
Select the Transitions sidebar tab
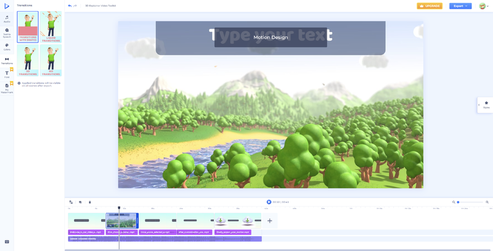7,60
